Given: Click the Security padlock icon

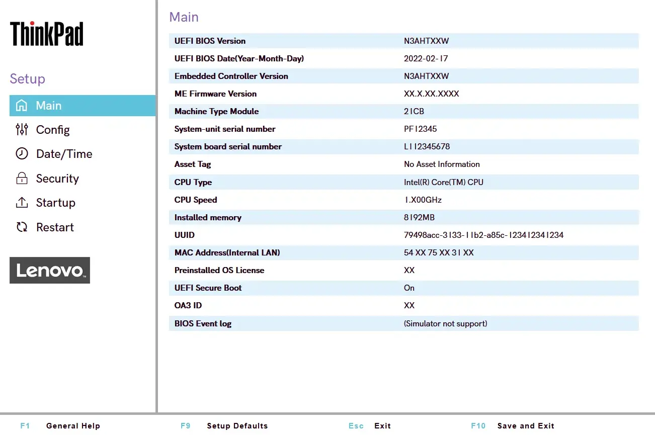Looking at the screenshot, I should pos(22,179).
